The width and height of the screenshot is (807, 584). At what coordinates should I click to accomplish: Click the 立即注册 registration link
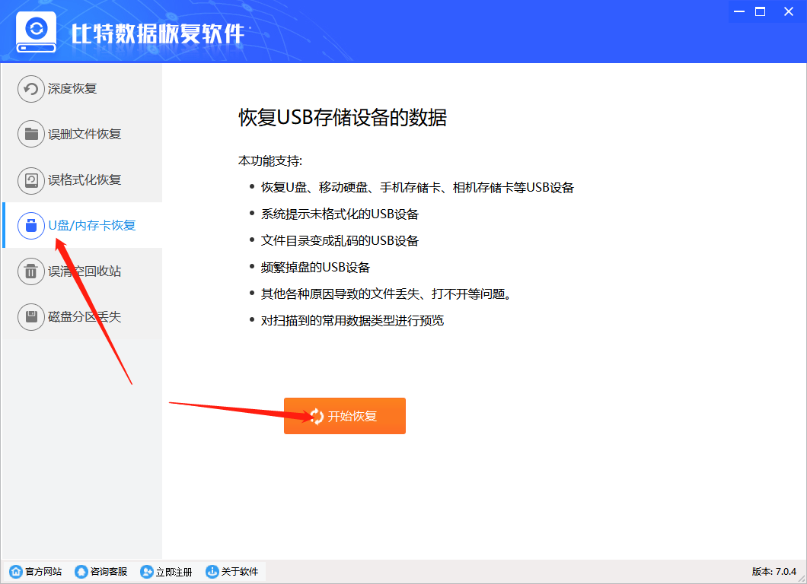[x=166, y=571]
